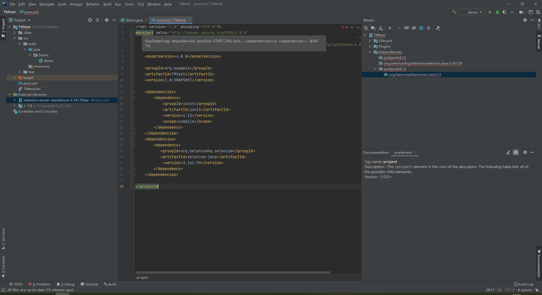This screenshot has height=295, width=542.
Task: Execute Maven goal using m icon
Action: 406,28
